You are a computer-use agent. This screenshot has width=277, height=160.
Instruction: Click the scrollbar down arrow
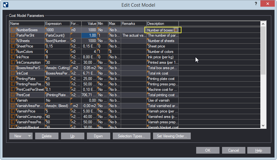263,126
